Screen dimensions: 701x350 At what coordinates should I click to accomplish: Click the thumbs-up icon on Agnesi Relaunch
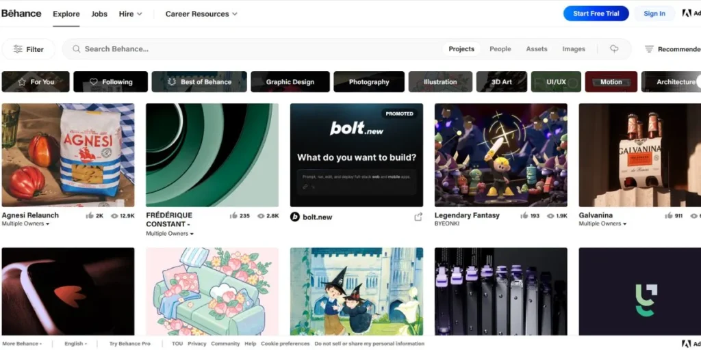pyautogui.click(x=90, y=215)
